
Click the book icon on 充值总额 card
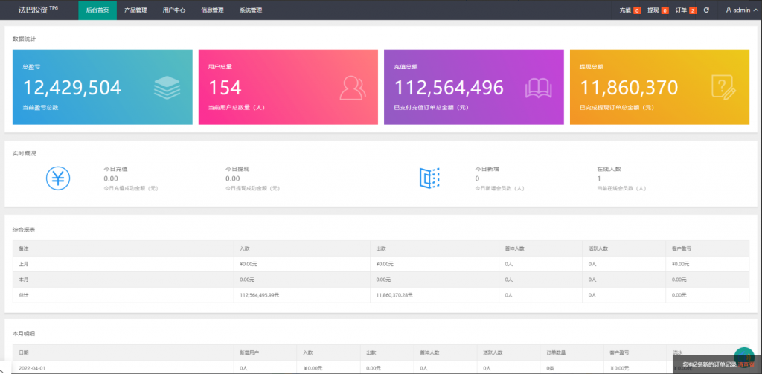click(538, 87)
